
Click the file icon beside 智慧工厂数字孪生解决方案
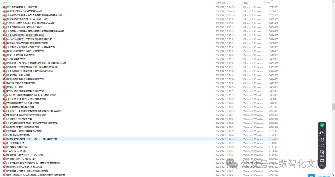click(x=5, y=55)
